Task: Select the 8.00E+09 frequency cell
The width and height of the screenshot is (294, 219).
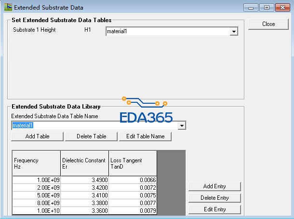Action: [36, 203]
